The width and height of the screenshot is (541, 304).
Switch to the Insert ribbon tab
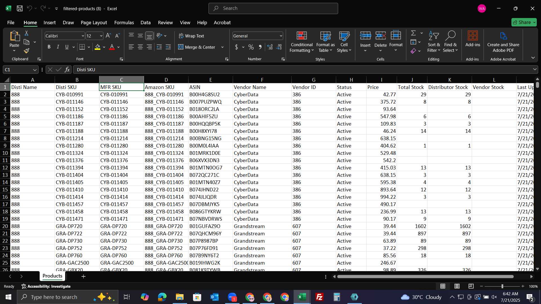(x=50, y=23)
